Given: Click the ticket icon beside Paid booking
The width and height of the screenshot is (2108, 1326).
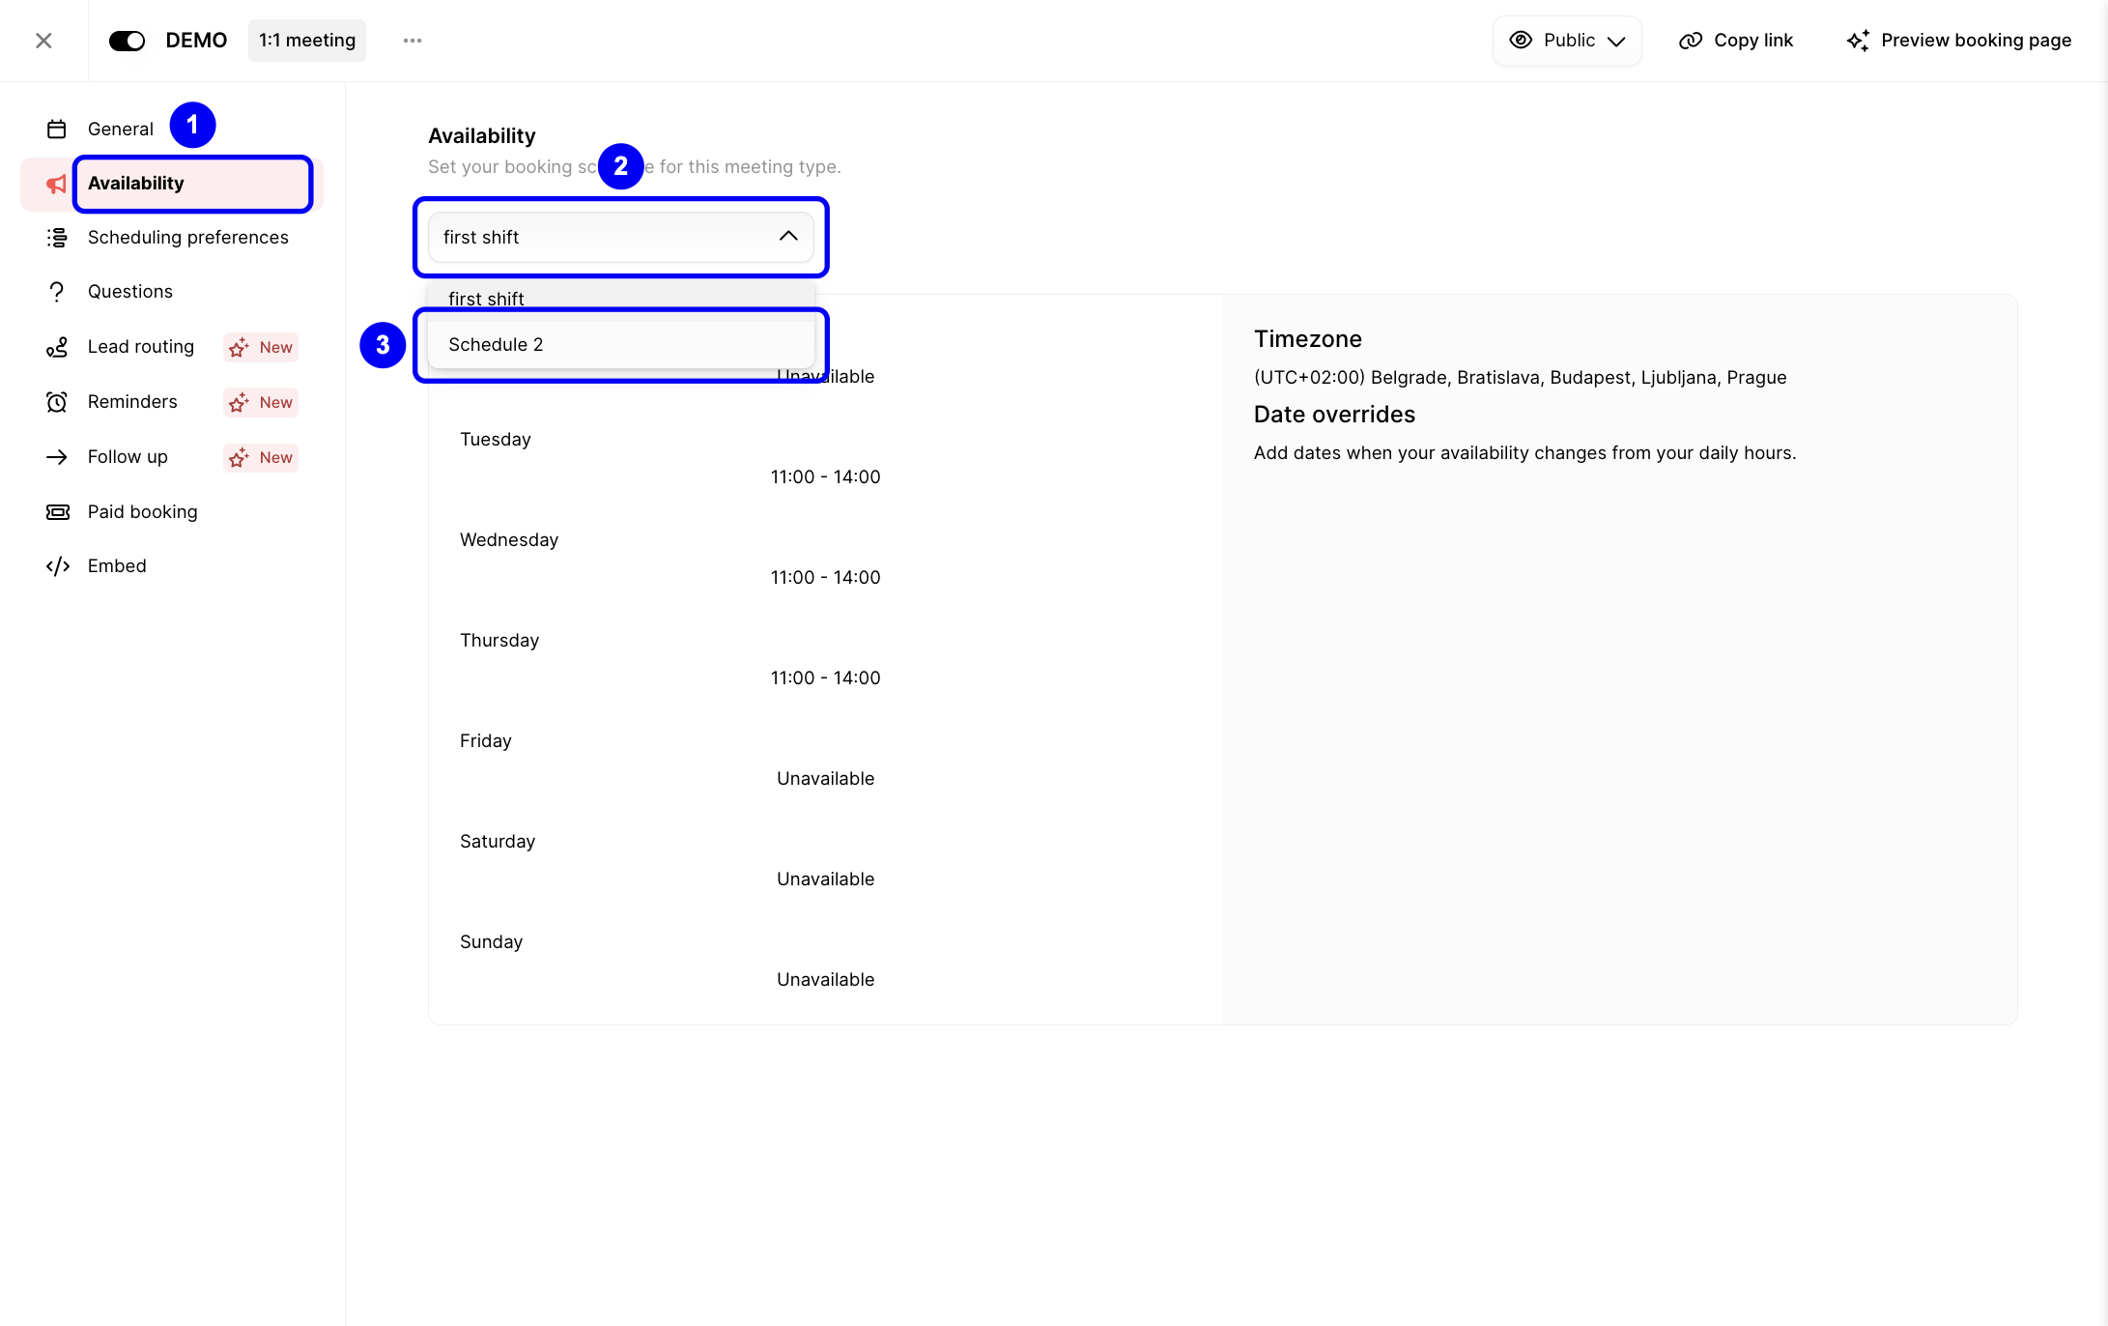Looking at the screenshot, I should pyautogui.click(x=57, y=511).
